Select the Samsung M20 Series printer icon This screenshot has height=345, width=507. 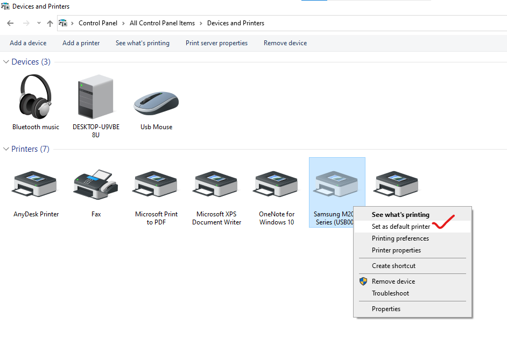tap(336, 184)
